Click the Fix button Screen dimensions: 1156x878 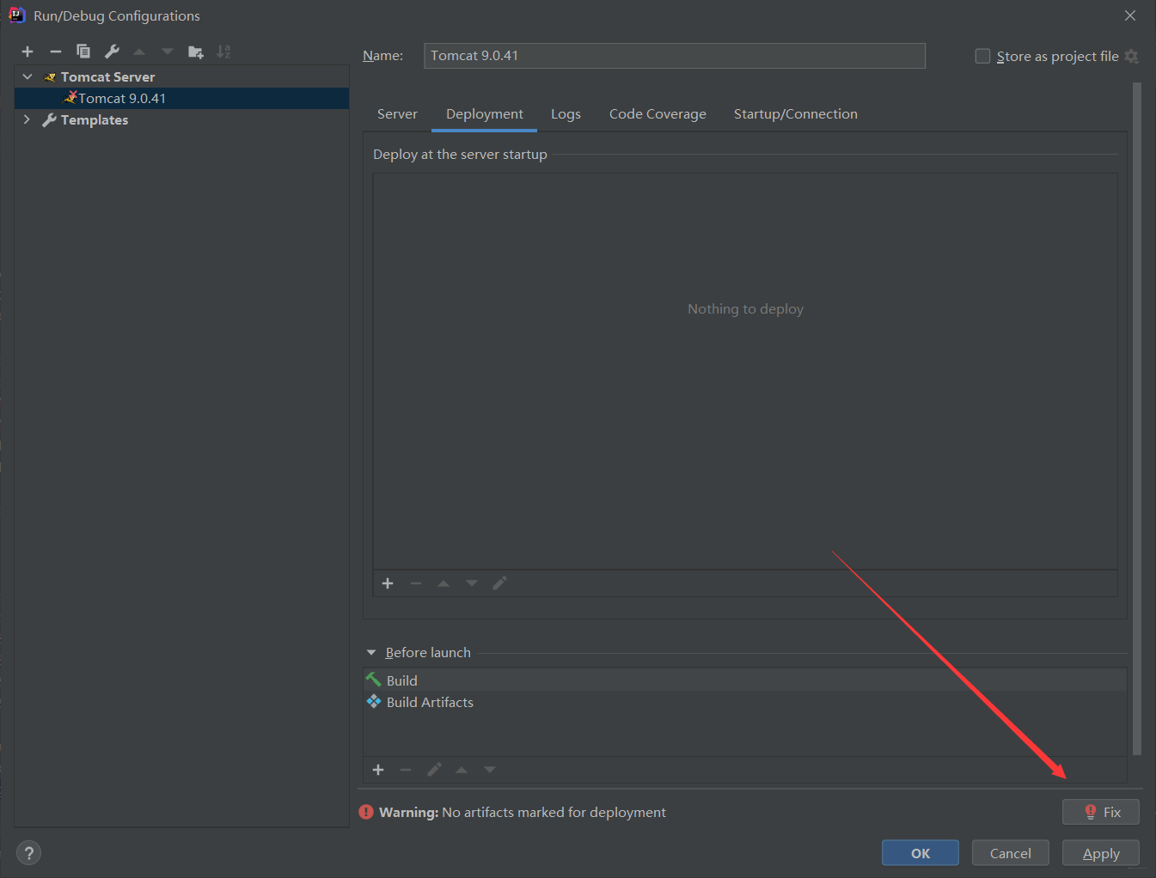click(x=1101, y=812)
